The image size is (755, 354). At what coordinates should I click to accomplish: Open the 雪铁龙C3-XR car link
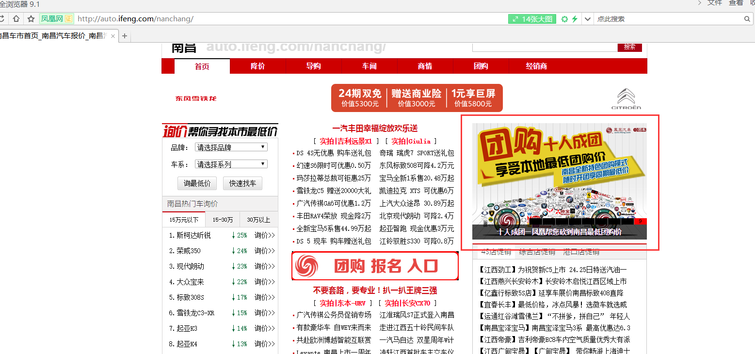(x=195, y=313)
